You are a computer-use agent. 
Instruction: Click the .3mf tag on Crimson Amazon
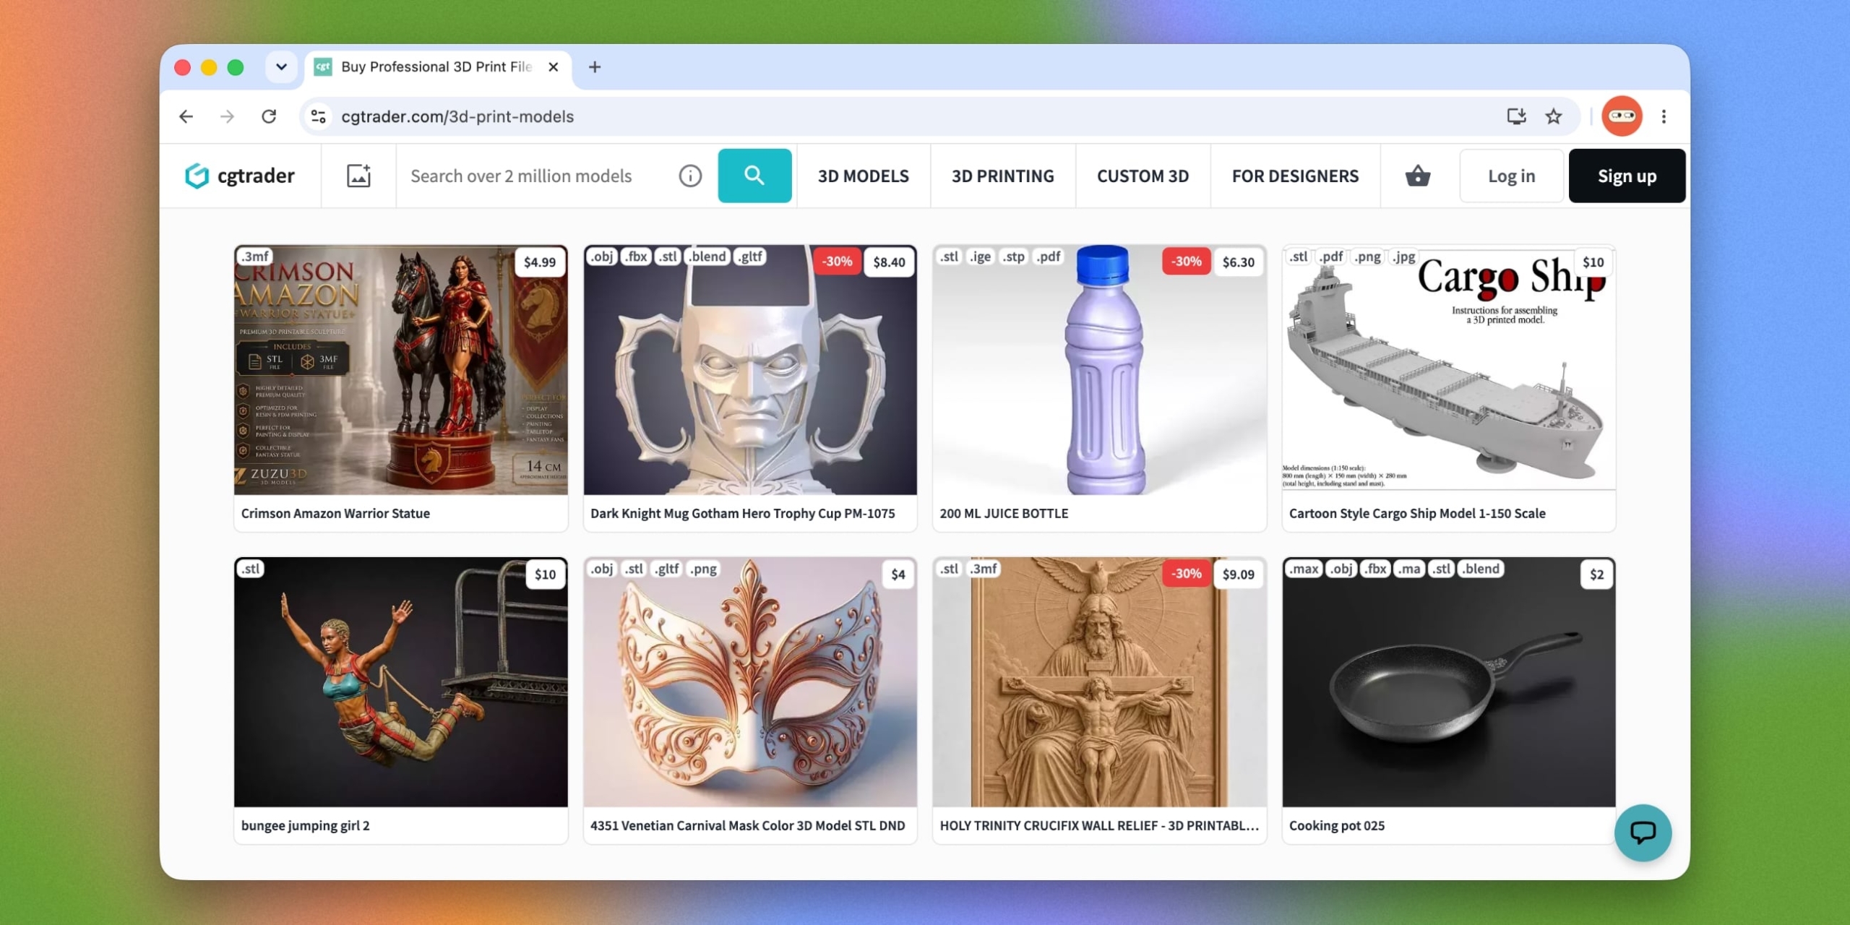coord(254,257)
